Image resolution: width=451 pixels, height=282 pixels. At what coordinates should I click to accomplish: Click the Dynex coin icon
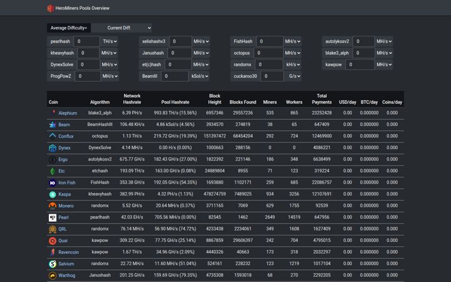53,148
